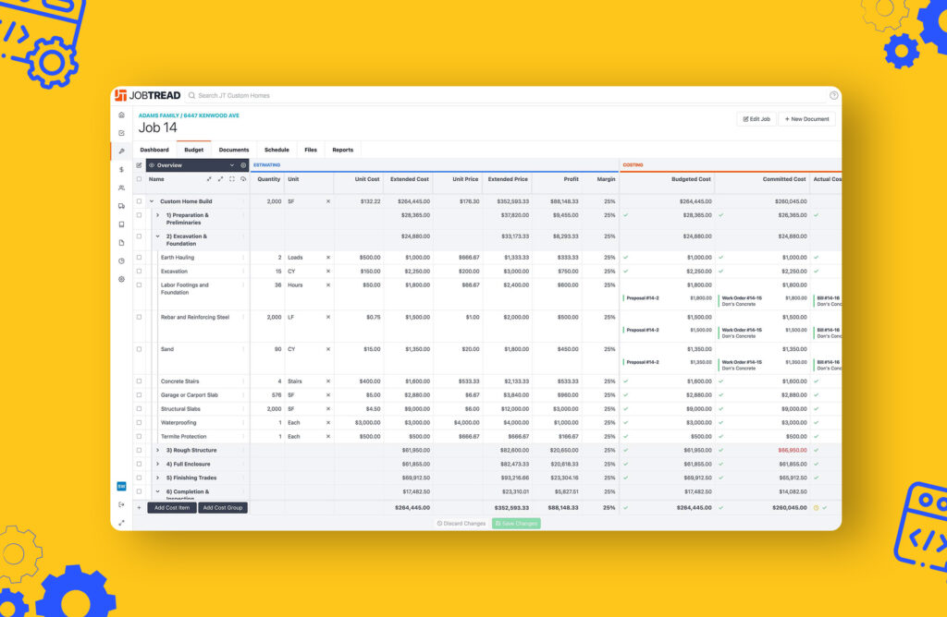
Task: Click the New Document button
Action: tap(806, 119)
